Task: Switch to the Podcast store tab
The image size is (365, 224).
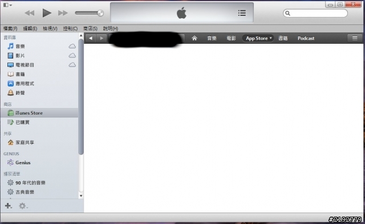Action: (x=306, y=38)
